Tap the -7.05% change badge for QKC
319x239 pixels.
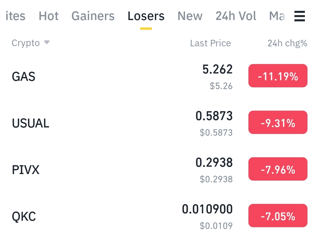(278, 215)
